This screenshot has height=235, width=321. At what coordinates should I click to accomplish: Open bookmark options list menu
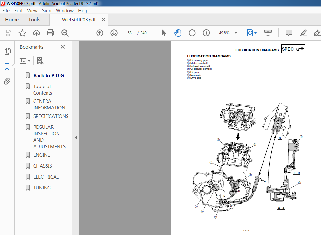click(25, 61)
